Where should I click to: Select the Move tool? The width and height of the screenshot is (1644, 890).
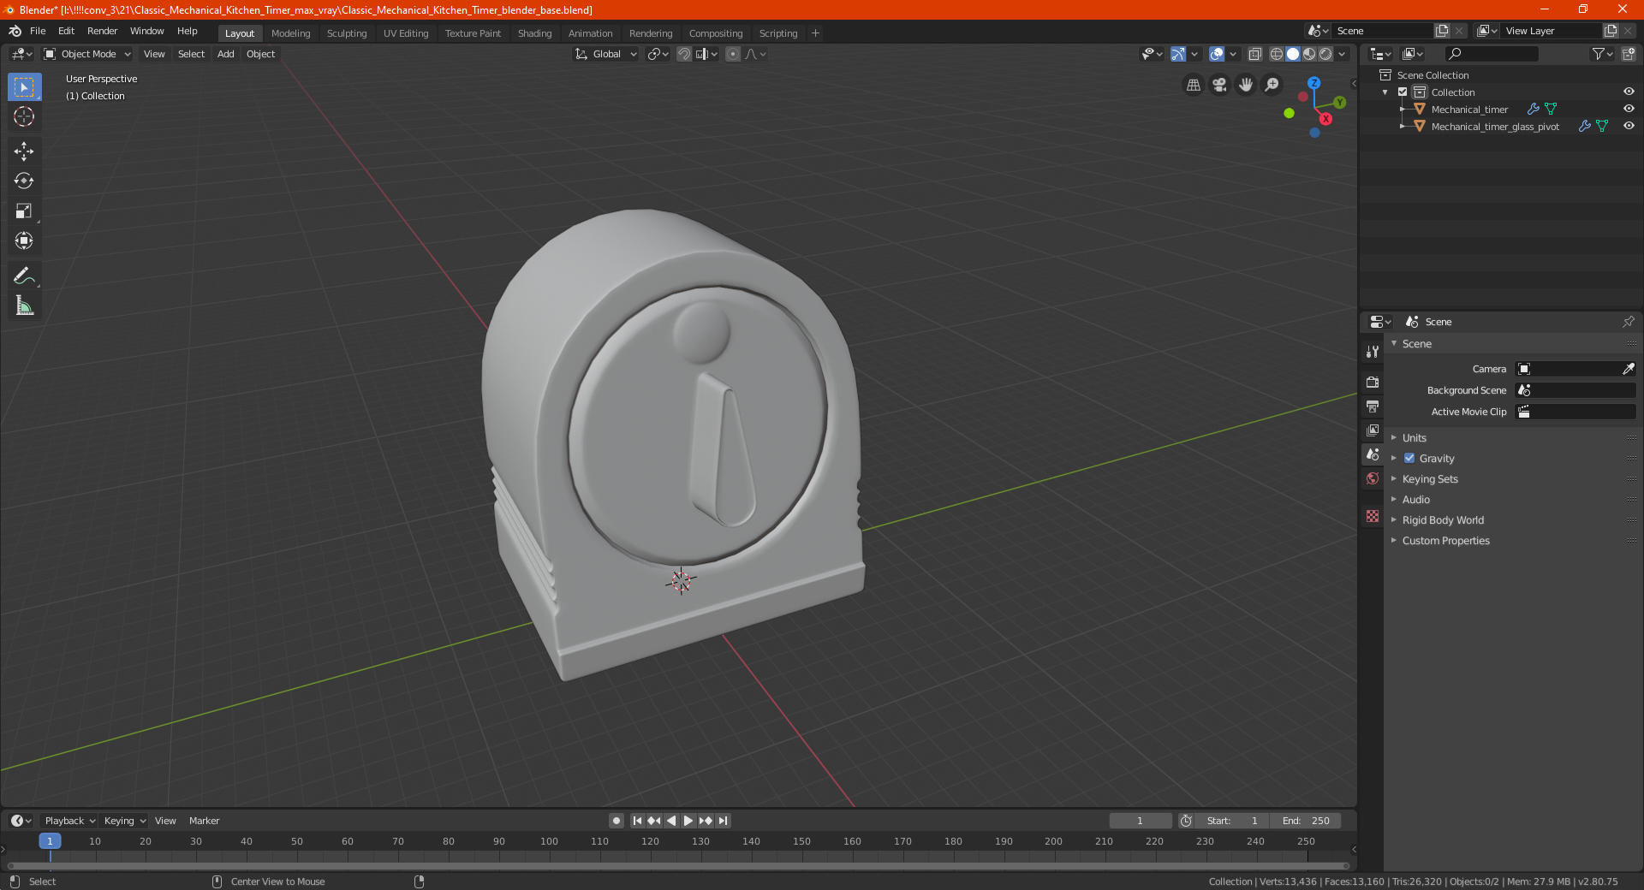coord(24,151)
